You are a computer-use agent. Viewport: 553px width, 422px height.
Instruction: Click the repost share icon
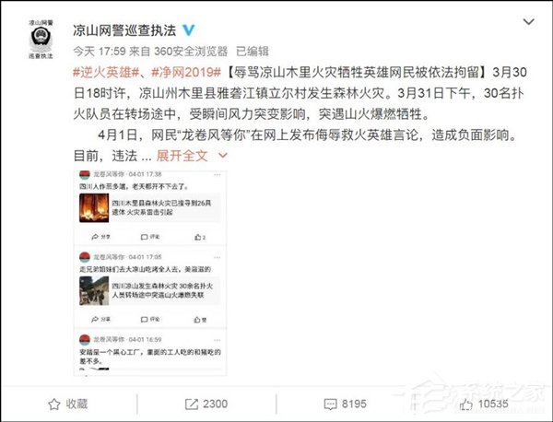coord(192,404)
